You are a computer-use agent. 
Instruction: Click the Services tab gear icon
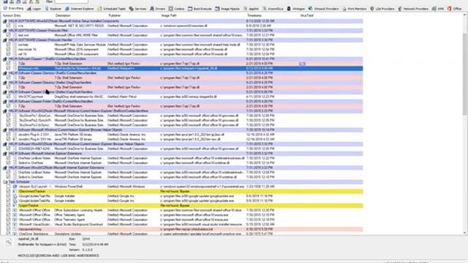point(131,9)
